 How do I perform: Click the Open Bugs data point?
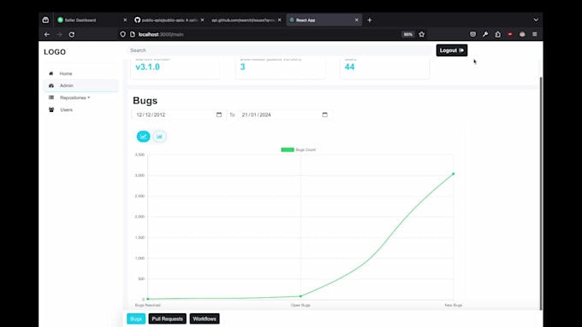point(300,296)
